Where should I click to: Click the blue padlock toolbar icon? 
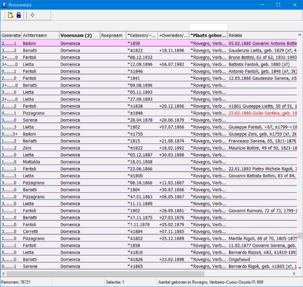coord(19,15)
